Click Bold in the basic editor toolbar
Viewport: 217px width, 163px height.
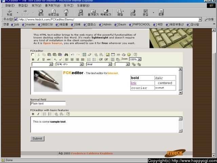[33, 114]
